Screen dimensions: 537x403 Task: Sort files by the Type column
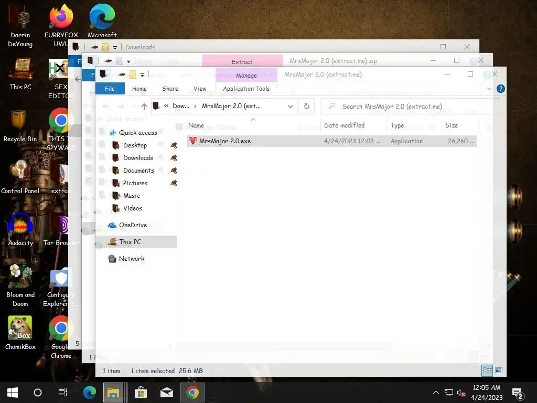[414, 125]
